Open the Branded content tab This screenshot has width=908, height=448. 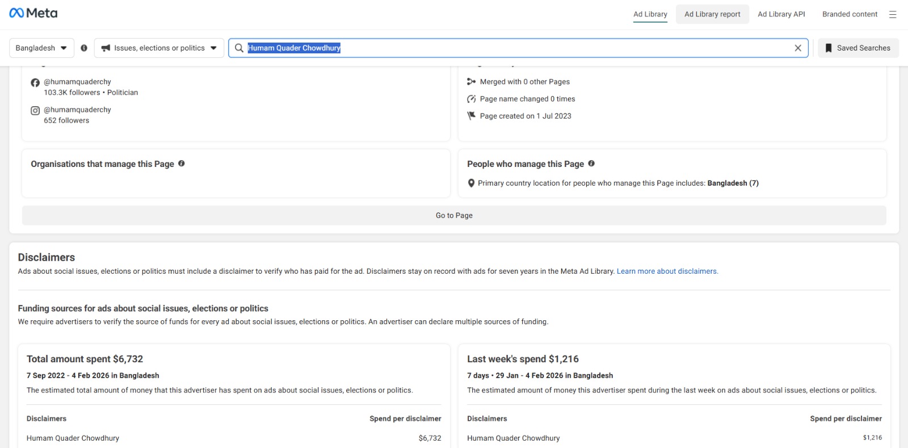850,14
